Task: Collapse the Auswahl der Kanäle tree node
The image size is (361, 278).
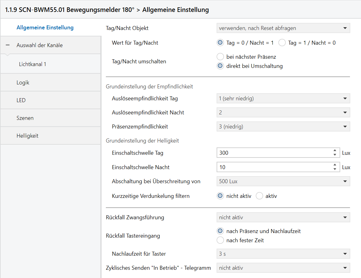Action: (8, 45)
